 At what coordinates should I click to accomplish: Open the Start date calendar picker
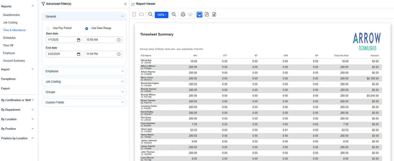coord(79,40)
